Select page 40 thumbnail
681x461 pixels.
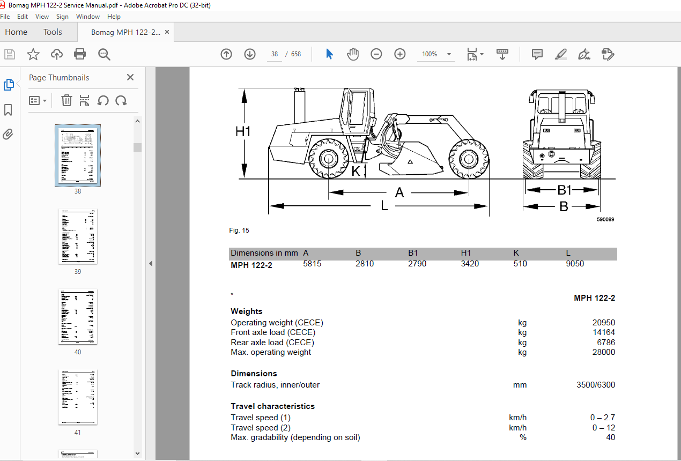78,316
